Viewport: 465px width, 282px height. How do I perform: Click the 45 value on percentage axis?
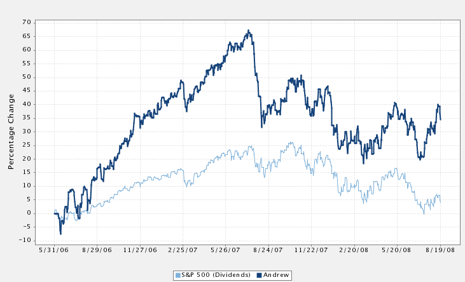click(x=27, y=90)
